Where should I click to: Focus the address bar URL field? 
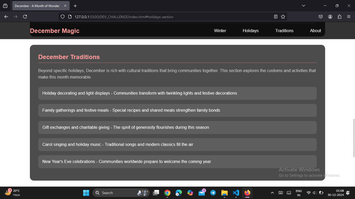coord(172,17)
